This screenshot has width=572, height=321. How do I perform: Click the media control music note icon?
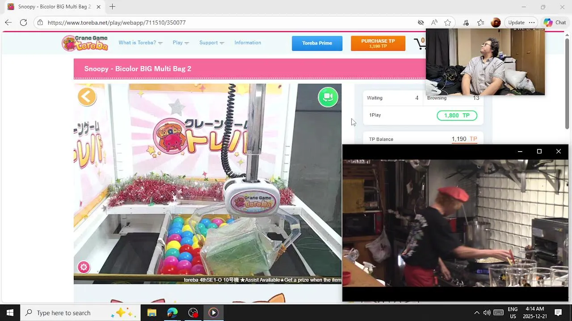coord(466,22)
